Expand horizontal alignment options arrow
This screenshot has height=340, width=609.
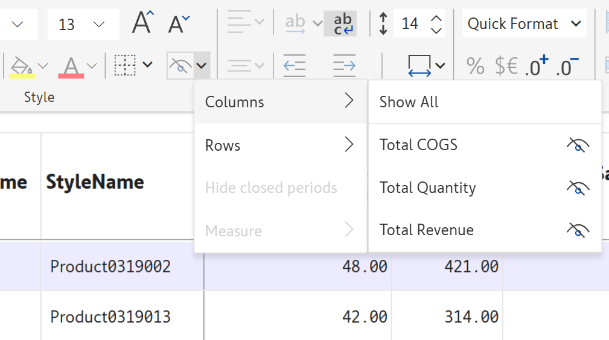click(259, 22)
